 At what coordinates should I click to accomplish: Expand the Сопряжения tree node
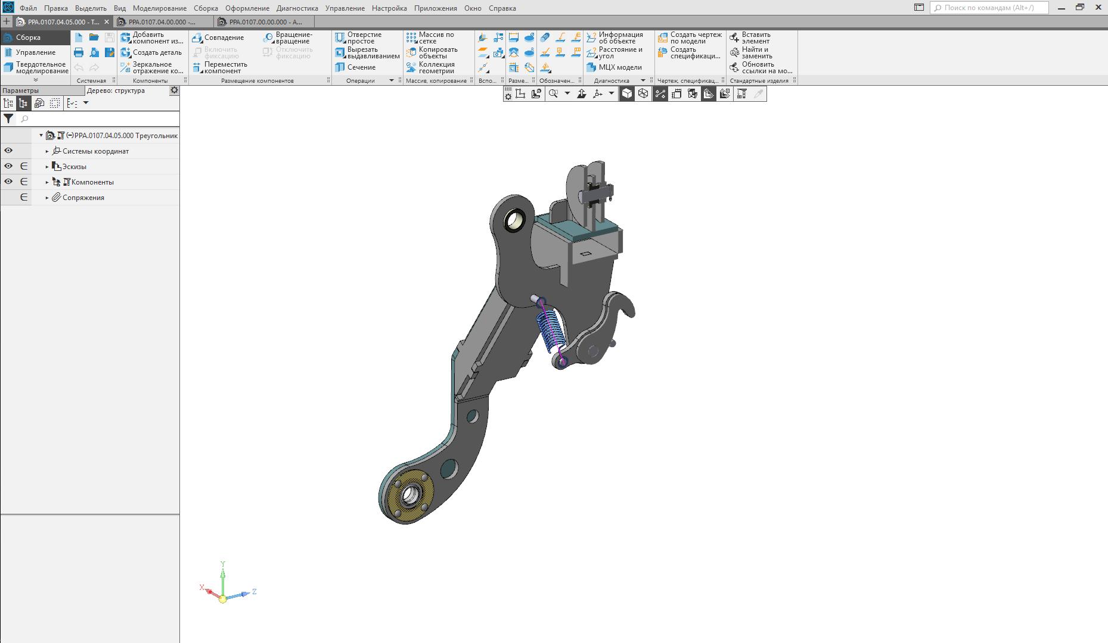click(x=47, y=198)
